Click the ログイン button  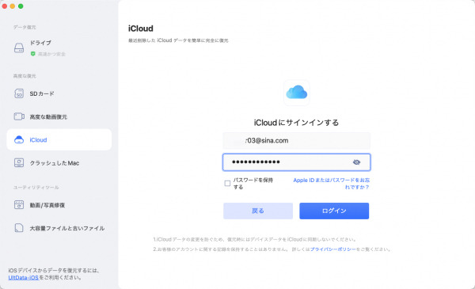point(334,211)
